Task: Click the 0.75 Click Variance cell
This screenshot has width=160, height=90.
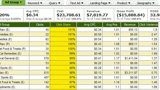Action: tap(148, 73)
